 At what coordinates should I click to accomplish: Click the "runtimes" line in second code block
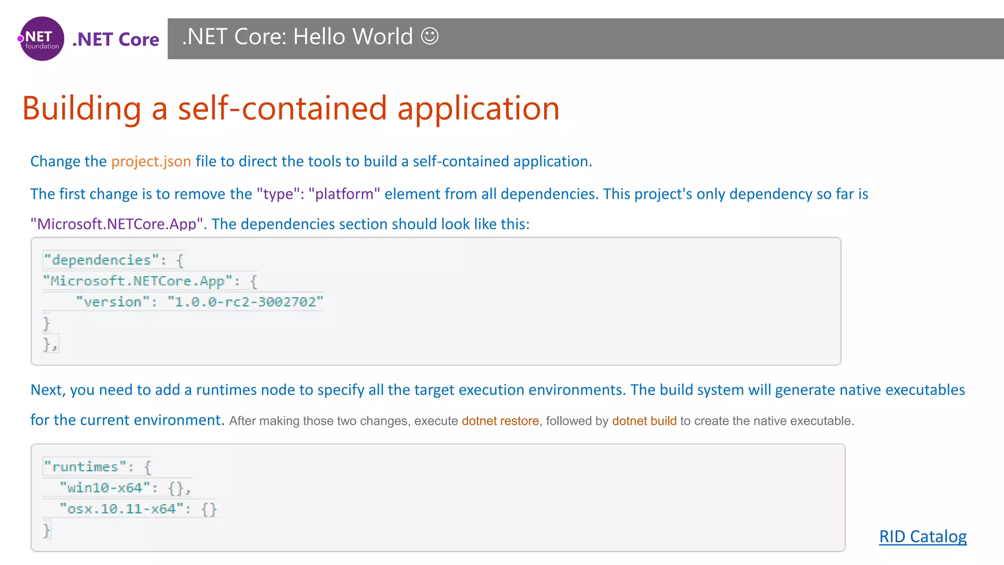(x=98, y=466)
